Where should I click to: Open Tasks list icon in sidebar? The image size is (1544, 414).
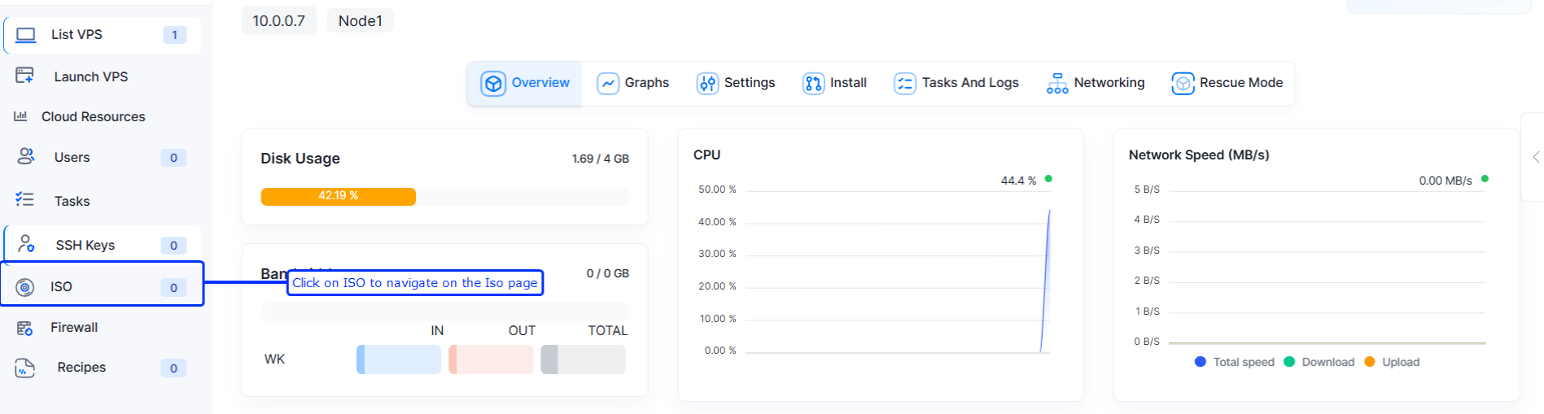coord(24,200)
